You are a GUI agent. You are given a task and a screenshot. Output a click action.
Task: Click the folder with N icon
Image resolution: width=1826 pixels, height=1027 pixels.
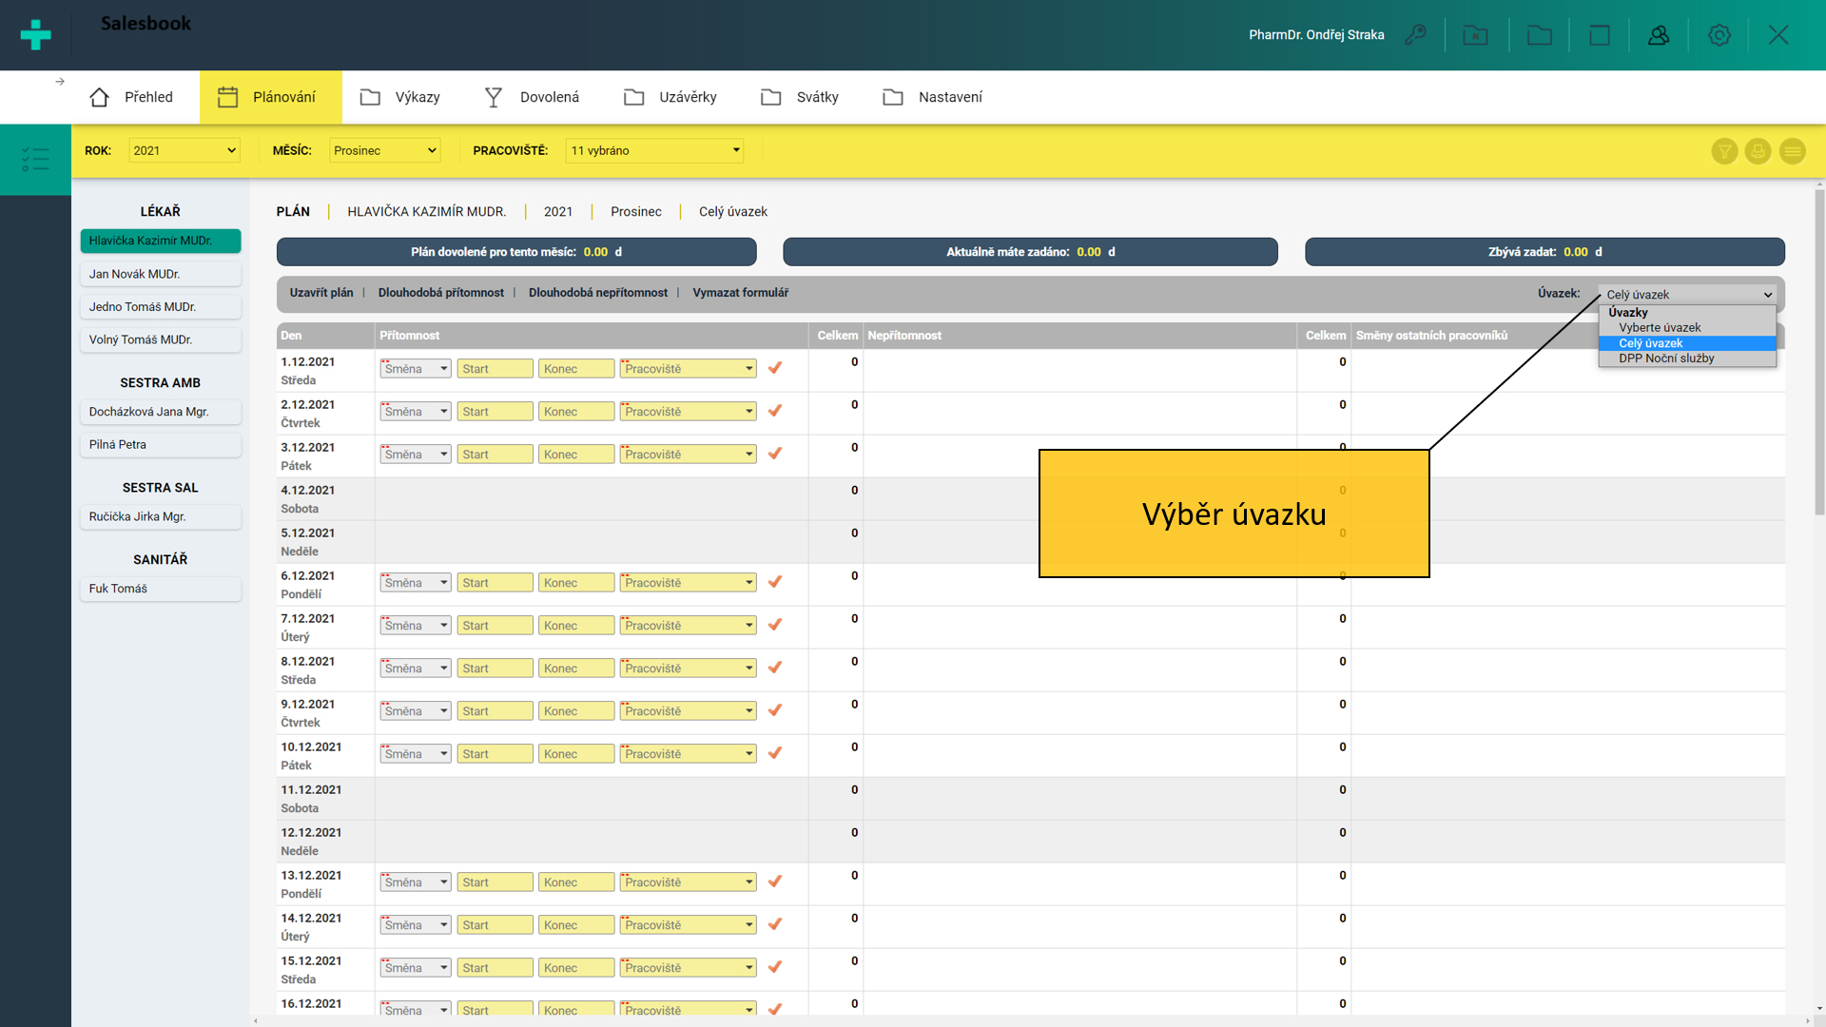(1475, 35)
